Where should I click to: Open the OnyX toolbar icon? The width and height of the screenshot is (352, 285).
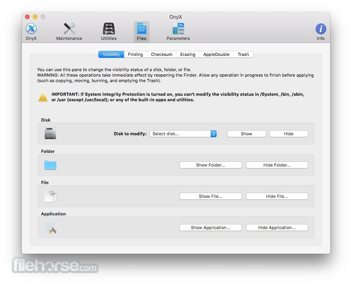[x=31, y=32]
